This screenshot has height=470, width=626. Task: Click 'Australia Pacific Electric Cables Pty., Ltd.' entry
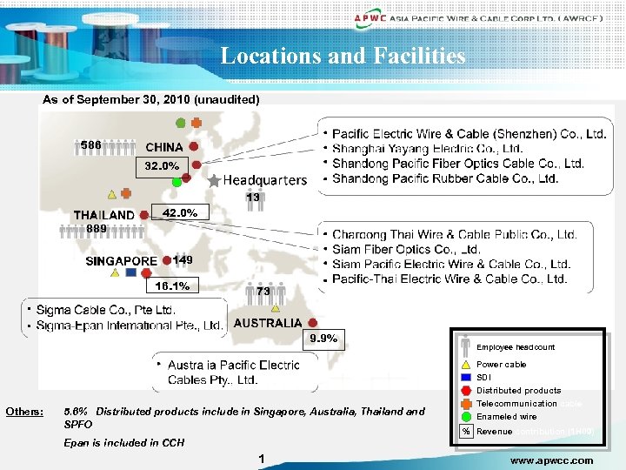[x=234, y=373]
